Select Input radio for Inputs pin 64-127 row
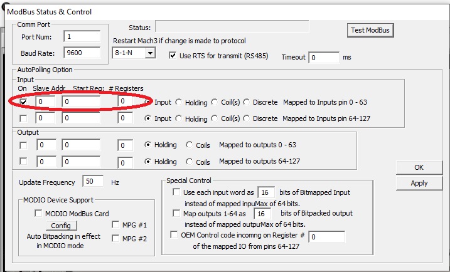Screen dimensions: 450x272 coord(147,118)
